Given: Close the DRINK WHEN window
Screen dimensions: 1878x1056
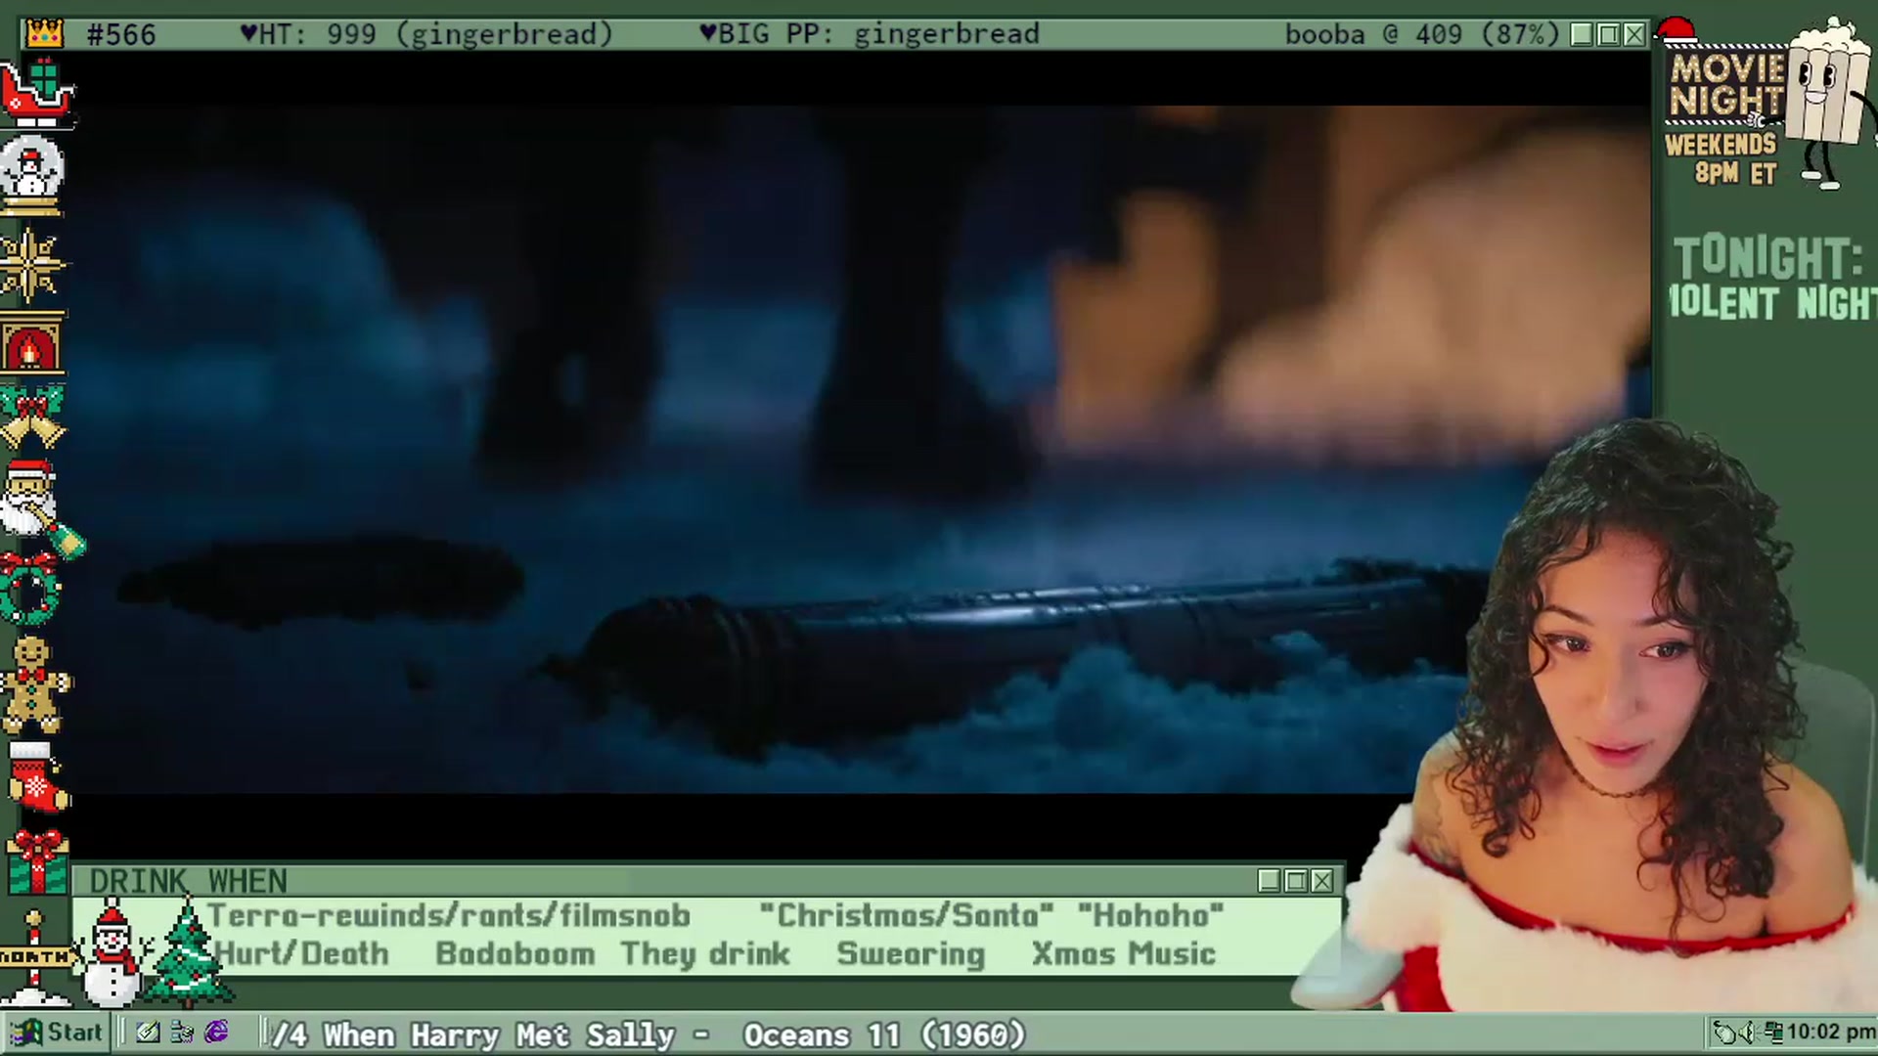Looking at the screenshot, I should coord(1322,881).
